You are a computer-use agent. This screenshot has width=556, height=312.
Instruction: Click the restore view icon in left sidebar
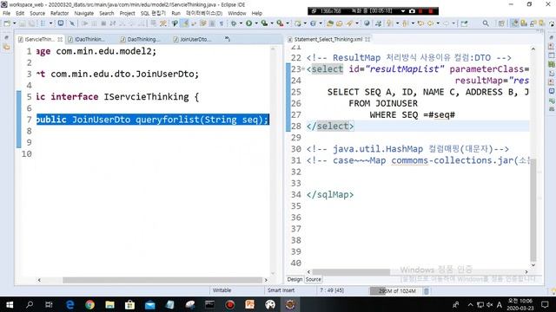pos(6,37)
